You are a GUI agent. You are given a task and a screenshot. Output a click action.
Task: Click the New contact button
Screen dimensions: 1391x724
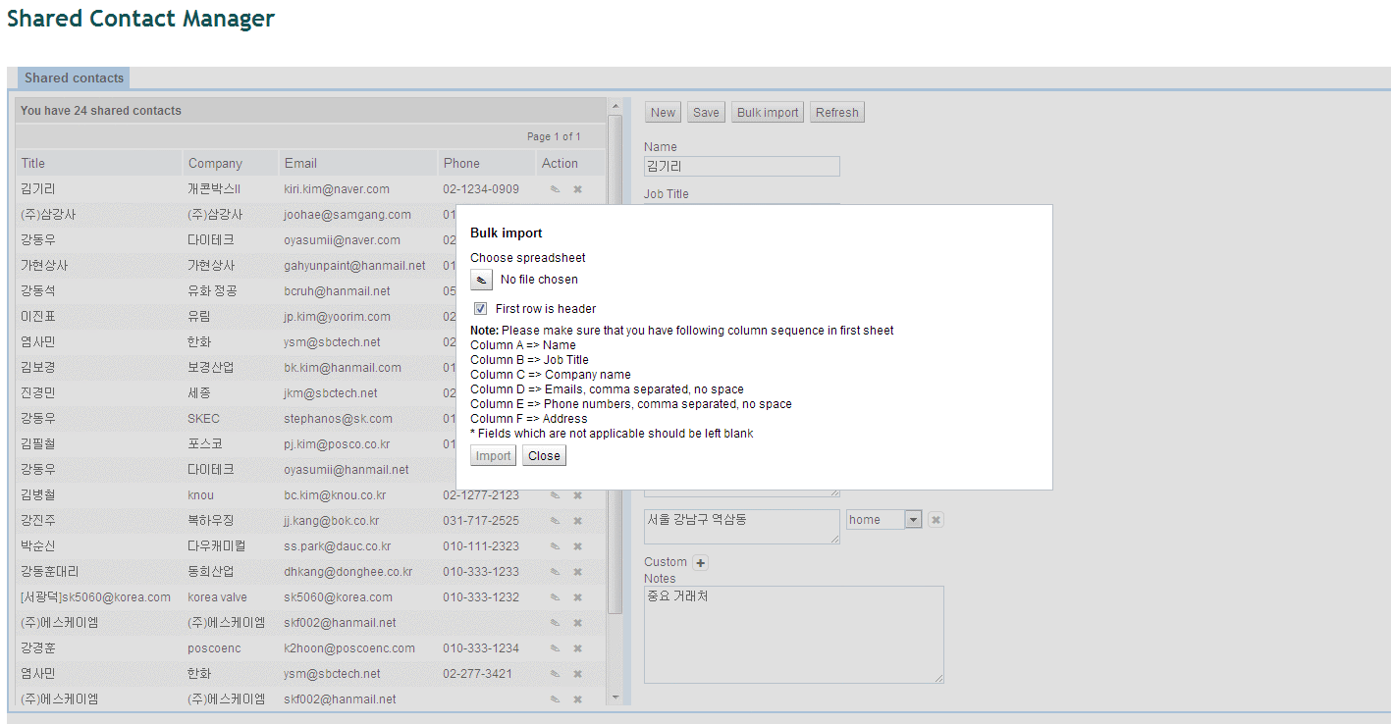(664, 112)
